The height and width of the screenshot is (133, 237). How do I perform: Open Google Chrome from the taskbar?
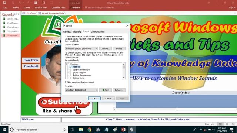90,130
